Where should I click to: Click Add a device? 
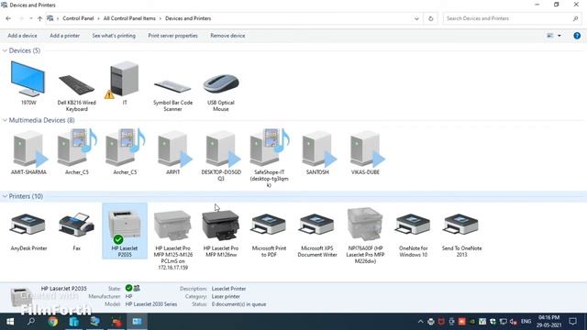(22, 36)
